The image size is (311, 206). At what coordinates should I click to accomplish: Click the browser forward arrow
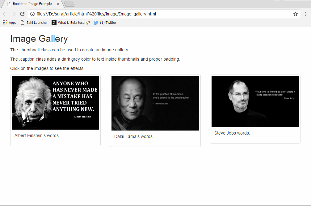[x=14, y=14]
